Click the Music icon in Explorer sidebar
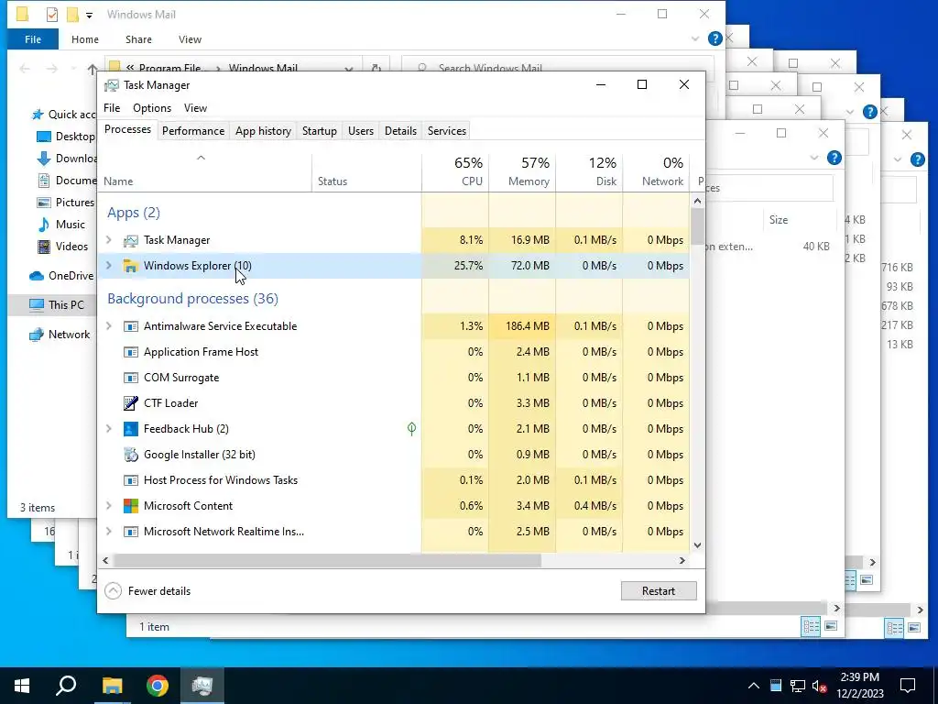938x704 pixels. coord(44,225)
